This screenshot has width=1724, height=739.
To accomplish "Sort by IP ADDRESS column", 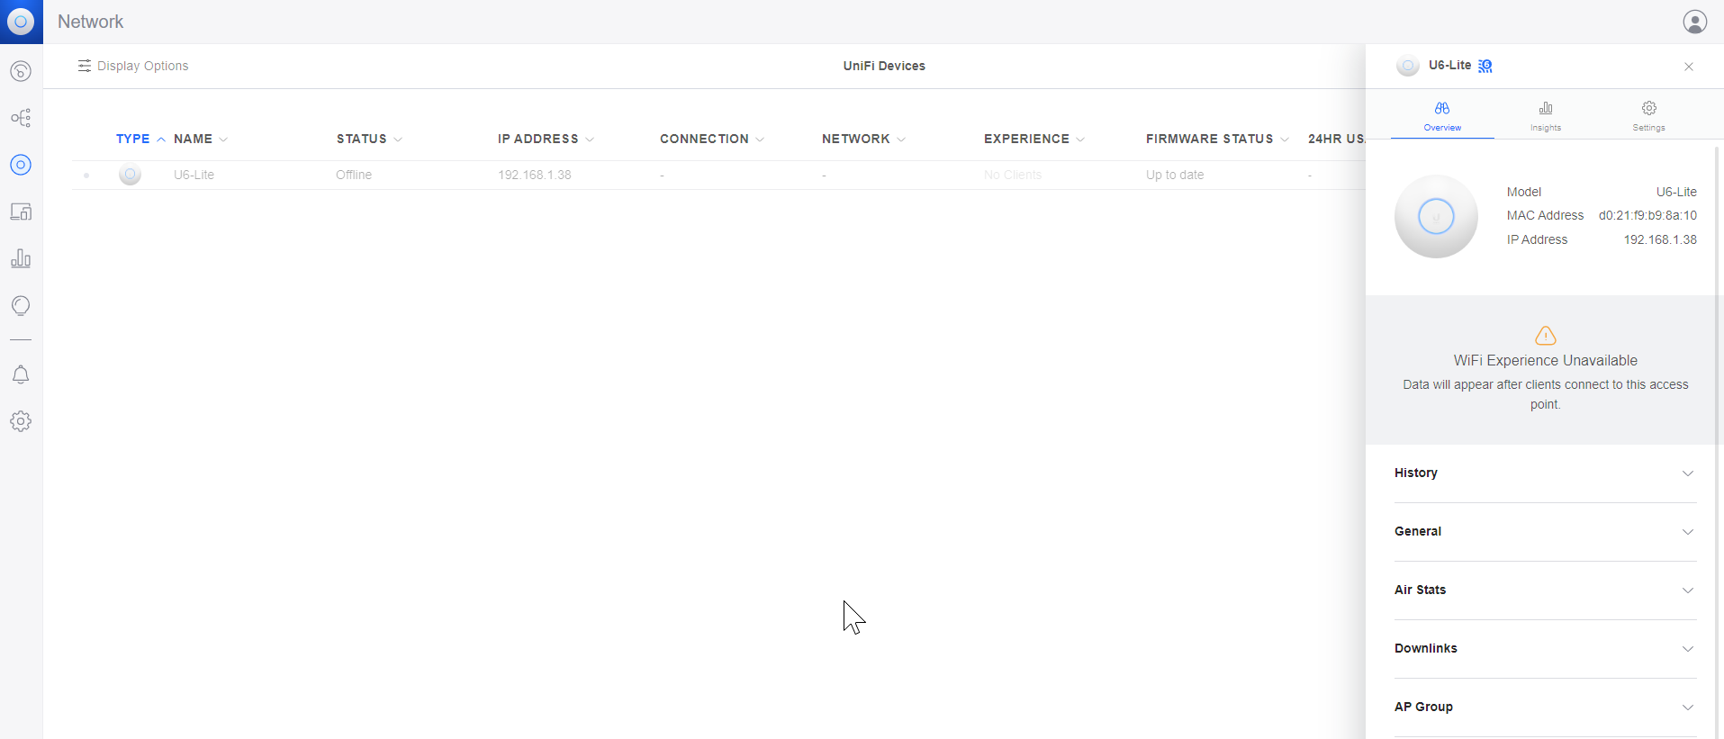I will (546, 139).
